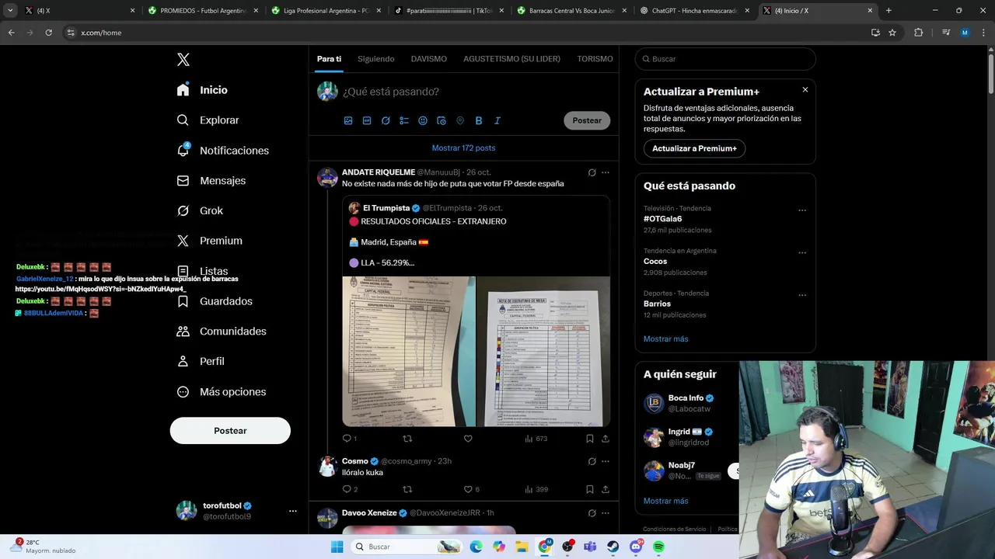Open Spotify from the taskbar

658,547
